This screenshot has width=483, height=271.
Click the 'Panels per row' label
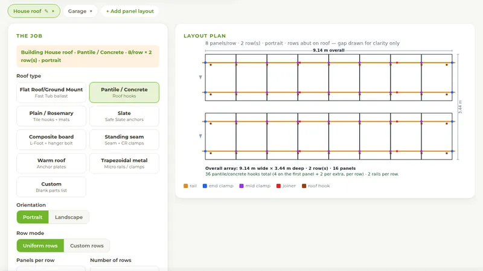[x=36, y=260]
